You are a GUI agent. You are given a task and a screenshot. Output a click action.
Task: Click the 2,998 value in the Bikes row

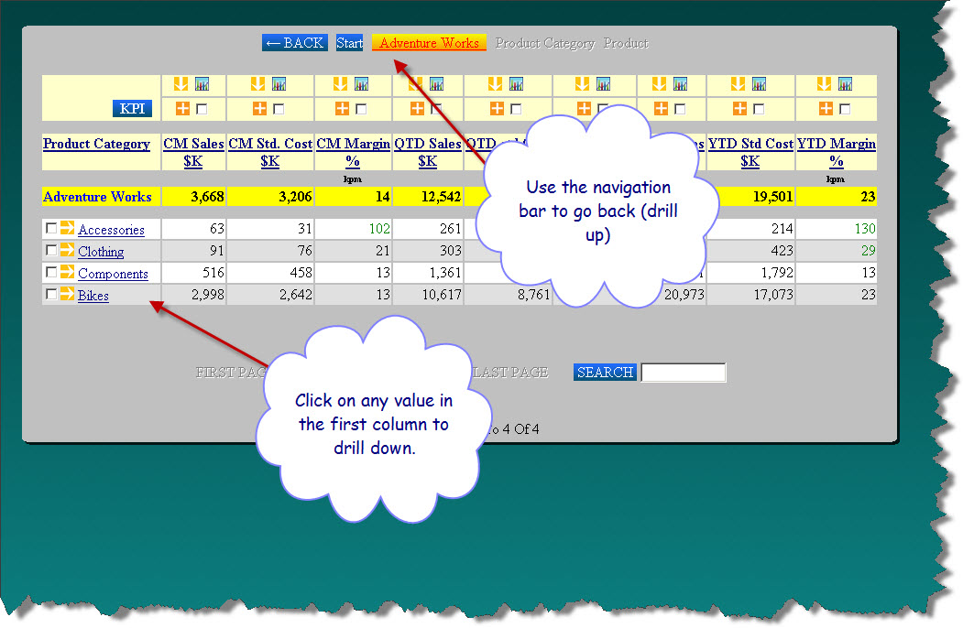pos(208,295)
